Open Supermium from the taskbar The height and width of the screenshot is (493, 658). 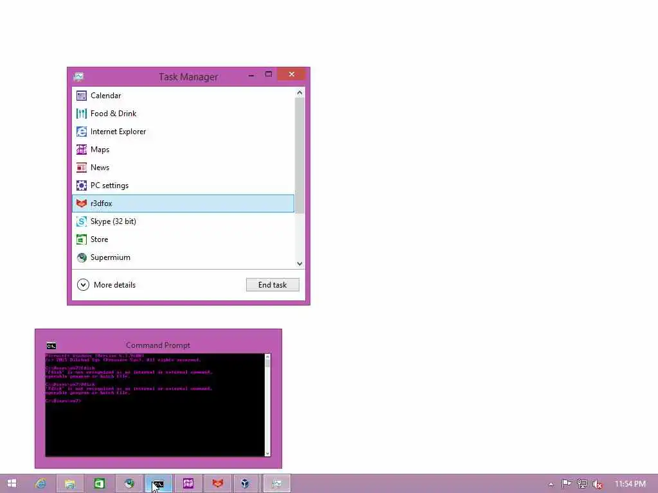click(129, 484)
